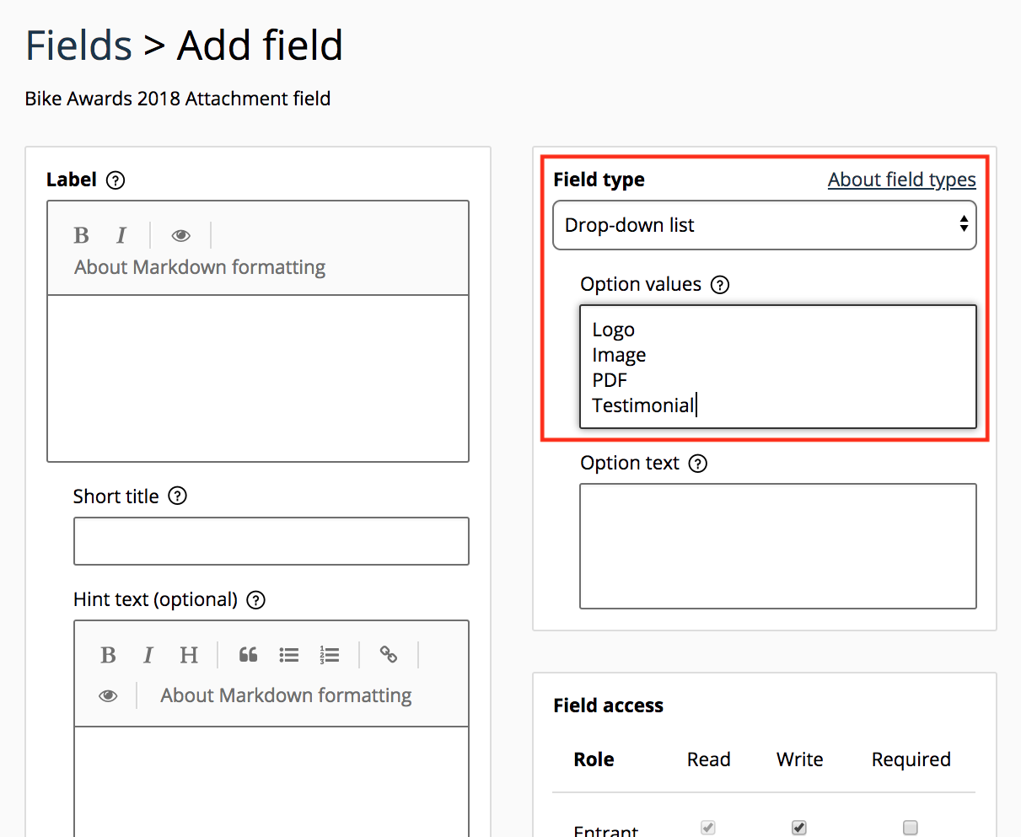Insert link in Hint text editor
The image size is (1021, 837).
[388, 655]
